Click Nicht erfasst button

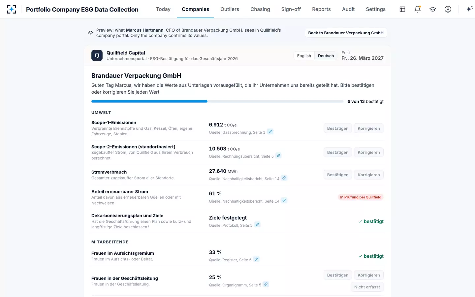(x=367, y=287)
